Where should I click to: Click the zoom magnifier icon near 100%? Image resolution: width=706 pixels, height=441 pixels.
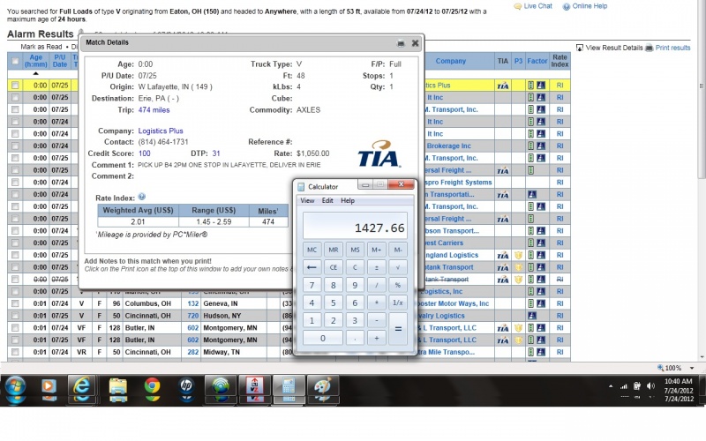[x=660, y=368]
